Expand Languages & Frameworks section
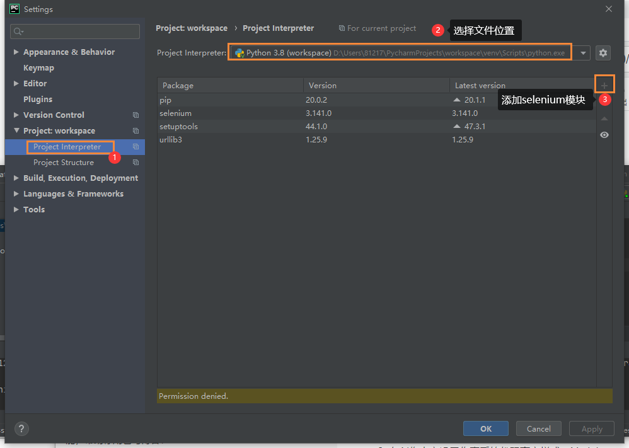 click(16, 193)
